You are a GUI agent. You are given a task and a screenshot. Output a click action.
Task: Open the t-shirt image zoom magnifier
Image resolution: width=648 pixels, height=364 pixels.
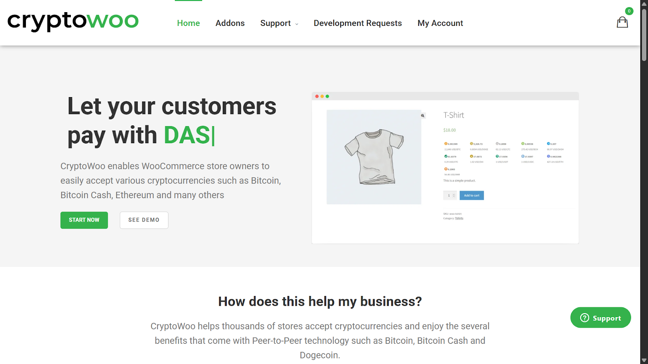pyautogui.click(x=422, y=116)
